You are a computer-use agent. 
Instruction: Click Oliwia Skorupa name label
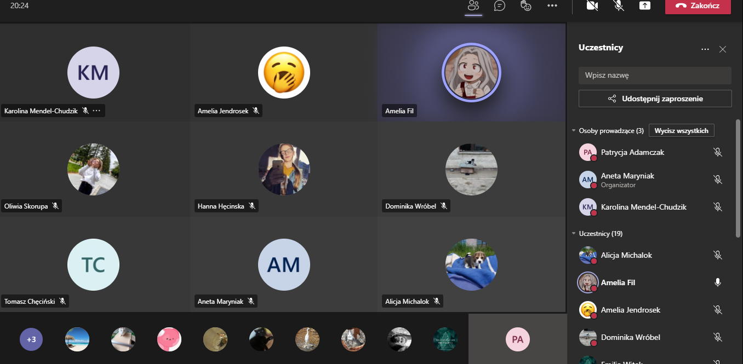coord(27,206)
